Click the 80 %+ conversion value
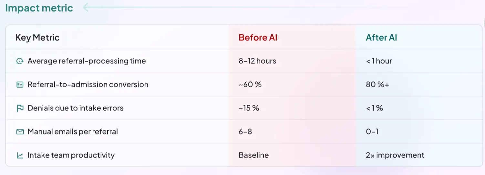 click(x=377, y=85)
